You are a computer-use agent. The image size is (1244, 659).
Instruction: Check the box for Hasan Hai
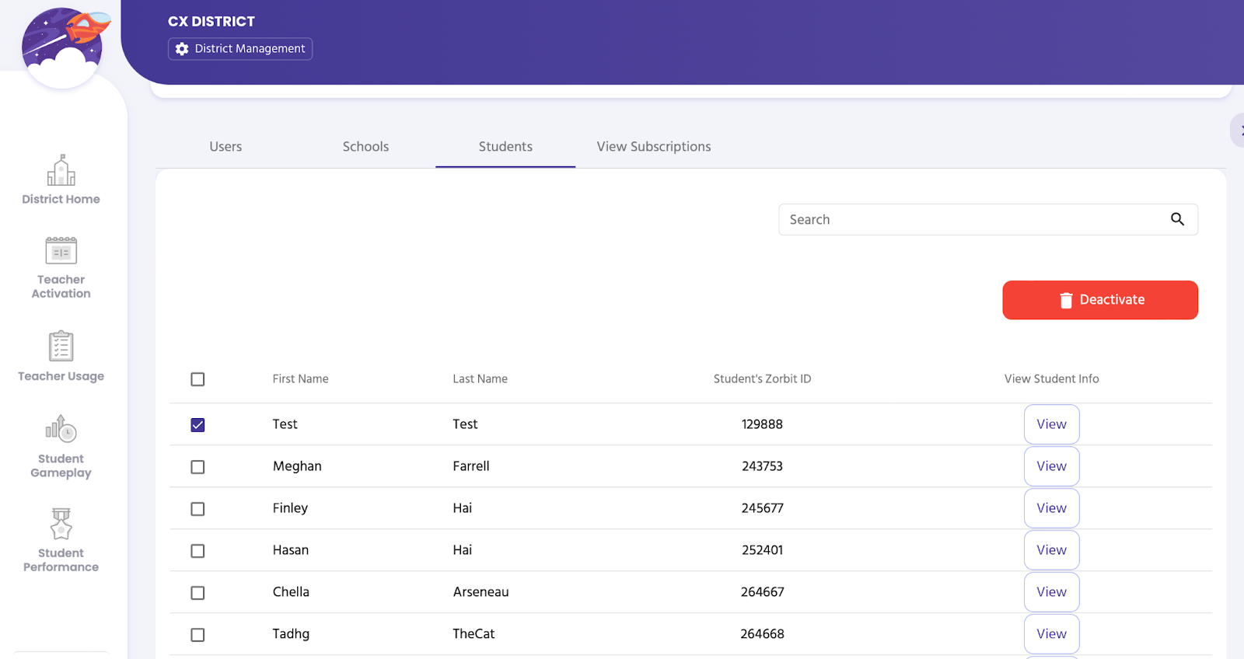click(x=197, y=550)
